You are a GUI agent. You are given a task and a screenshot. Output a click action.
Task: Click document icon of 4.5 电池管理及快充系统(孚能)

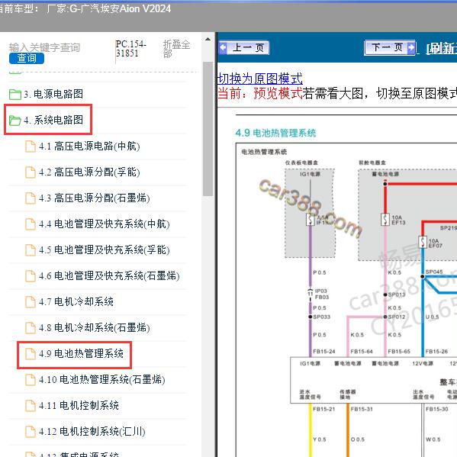point(31,250)
